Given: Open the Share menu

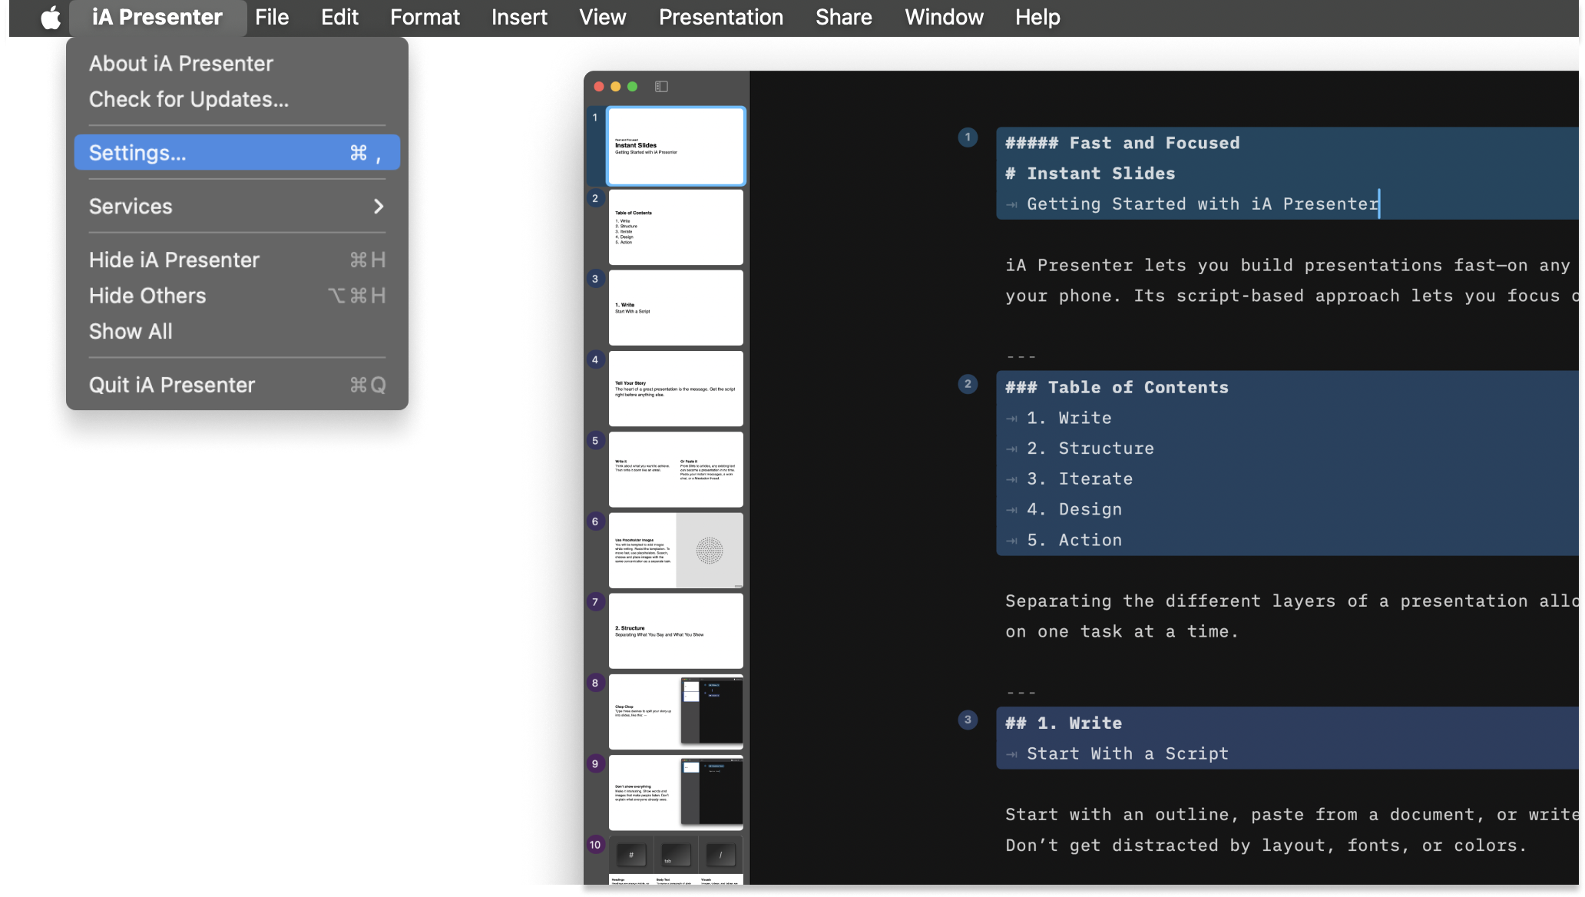Looking at the screenshot, I should tap(843, 17).
